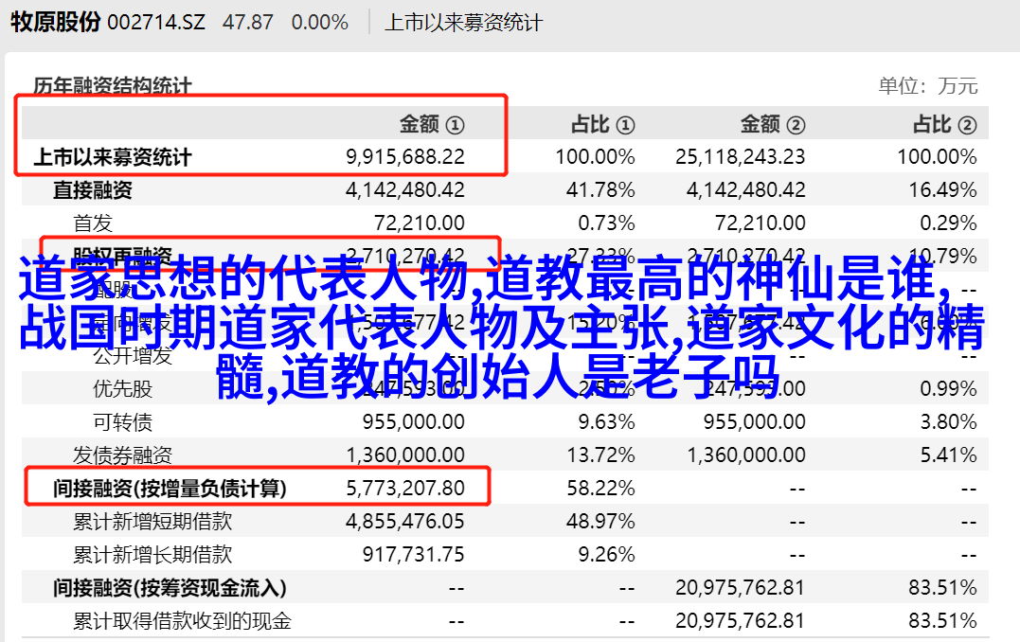1020x642 pixels.
Task: Click the 16.49% ratio cell
Action: click(942, 190)
